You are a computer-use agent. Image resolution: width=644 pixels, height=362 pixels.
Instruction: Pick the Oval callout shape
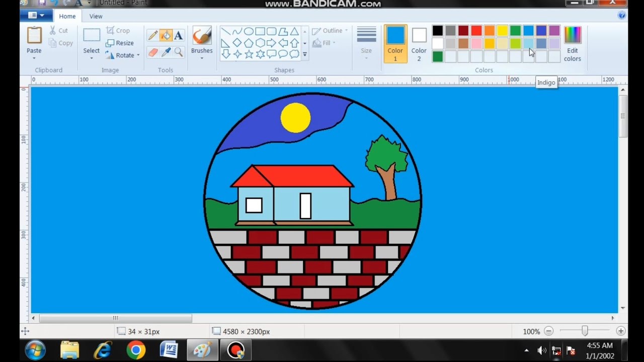pos(283,54)
